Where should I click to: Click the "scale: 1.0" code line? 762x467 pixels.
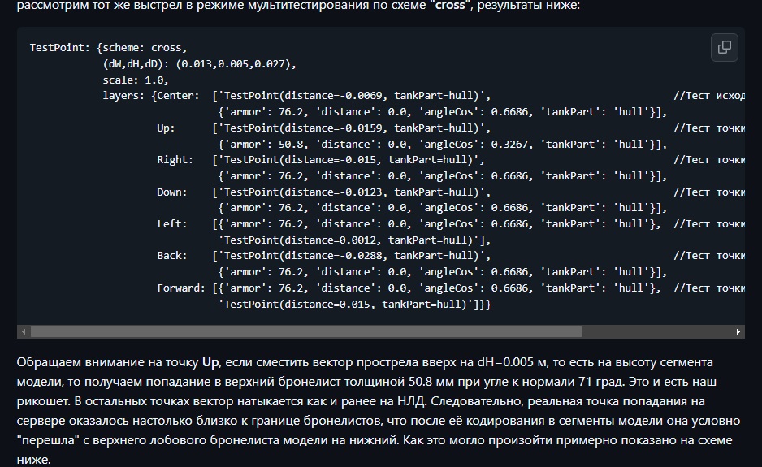click(135, 80)
